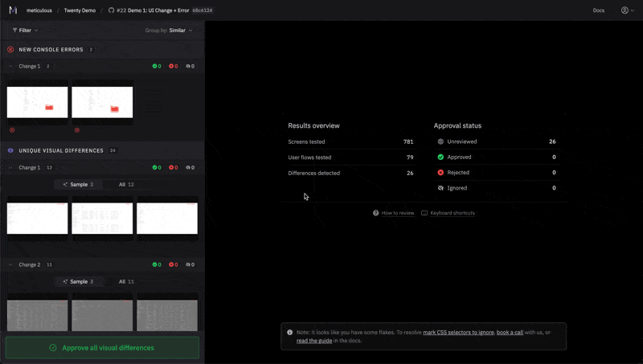Select Sample 3 tab in Change 2
The height and width of the screenshot is (364, 643).
pos(78,281)
